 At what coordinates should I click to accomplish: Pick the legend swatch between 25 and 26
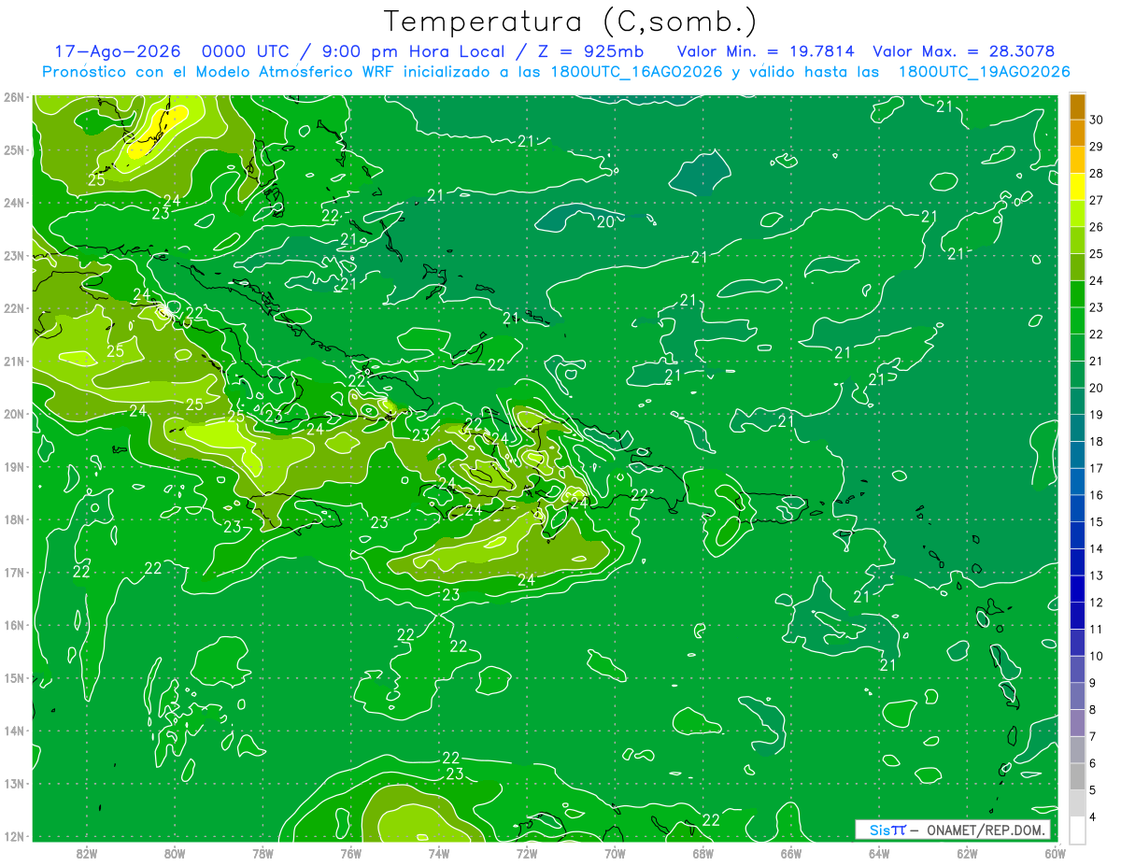1077,240
